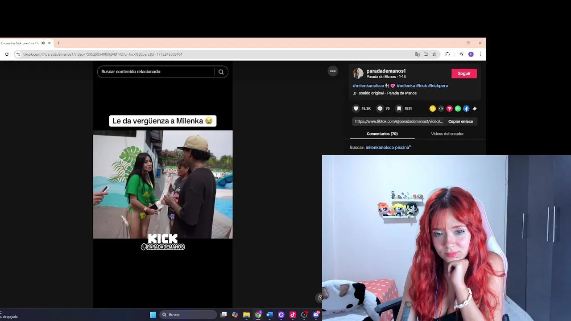
Task: Click the site info icon in address bar
Action: point(18,54)
